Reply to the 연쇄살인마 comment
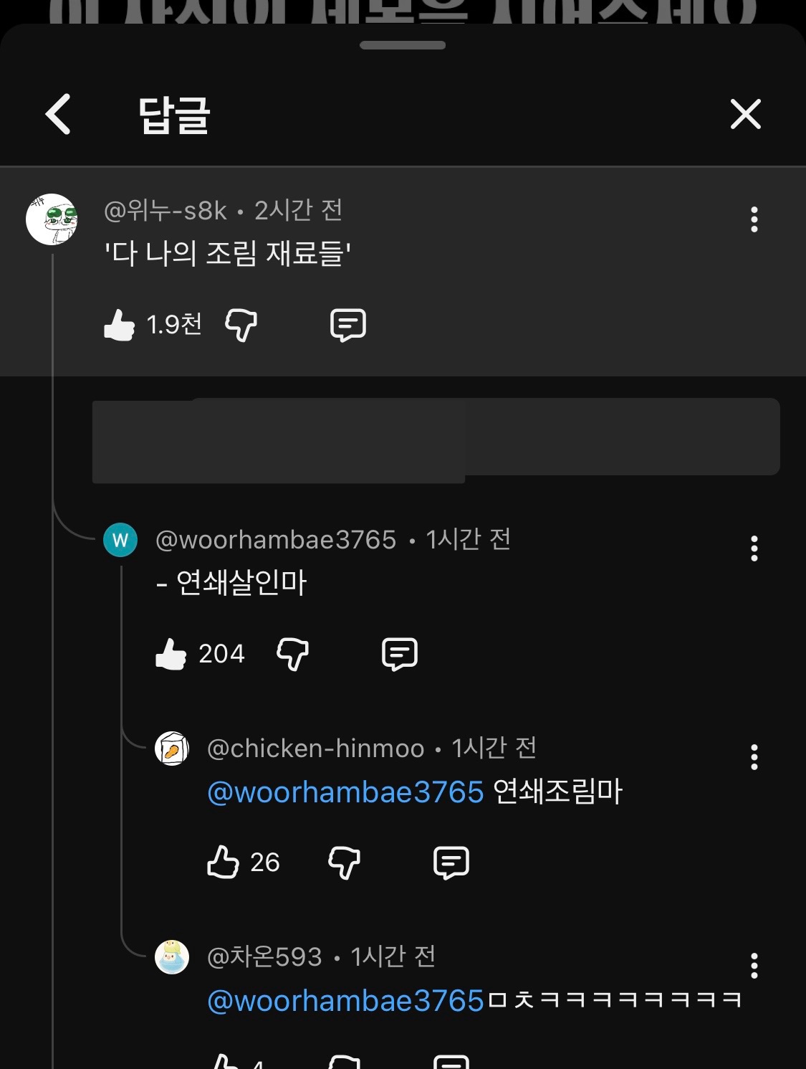Image resolution: width=806 pixels, height=1069 pixels. (400, 654)
